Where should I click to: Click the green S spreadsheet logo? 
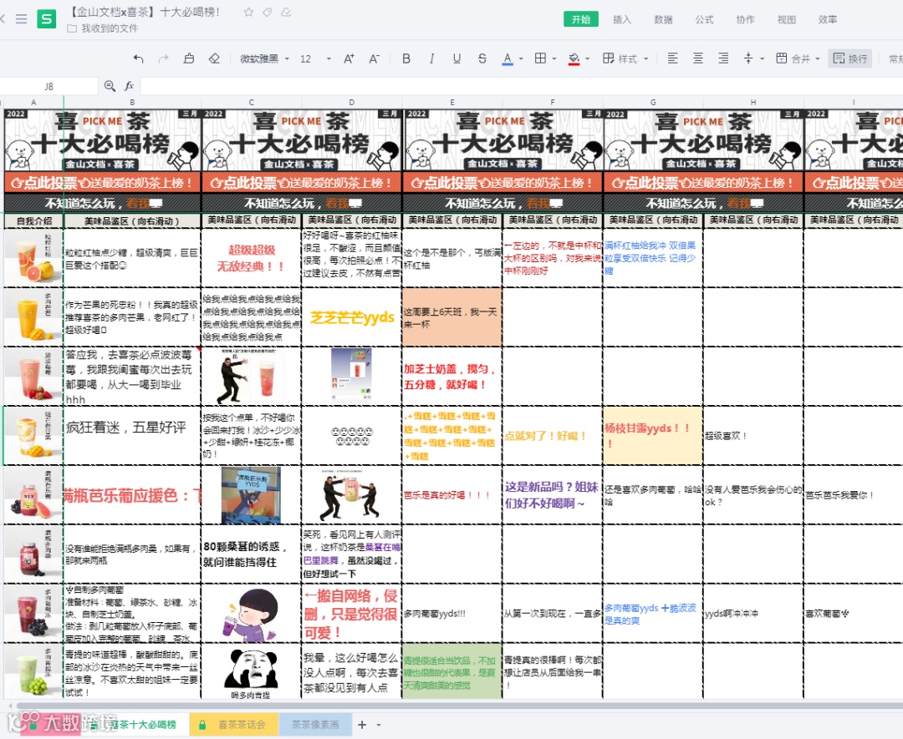coord(46,19)
